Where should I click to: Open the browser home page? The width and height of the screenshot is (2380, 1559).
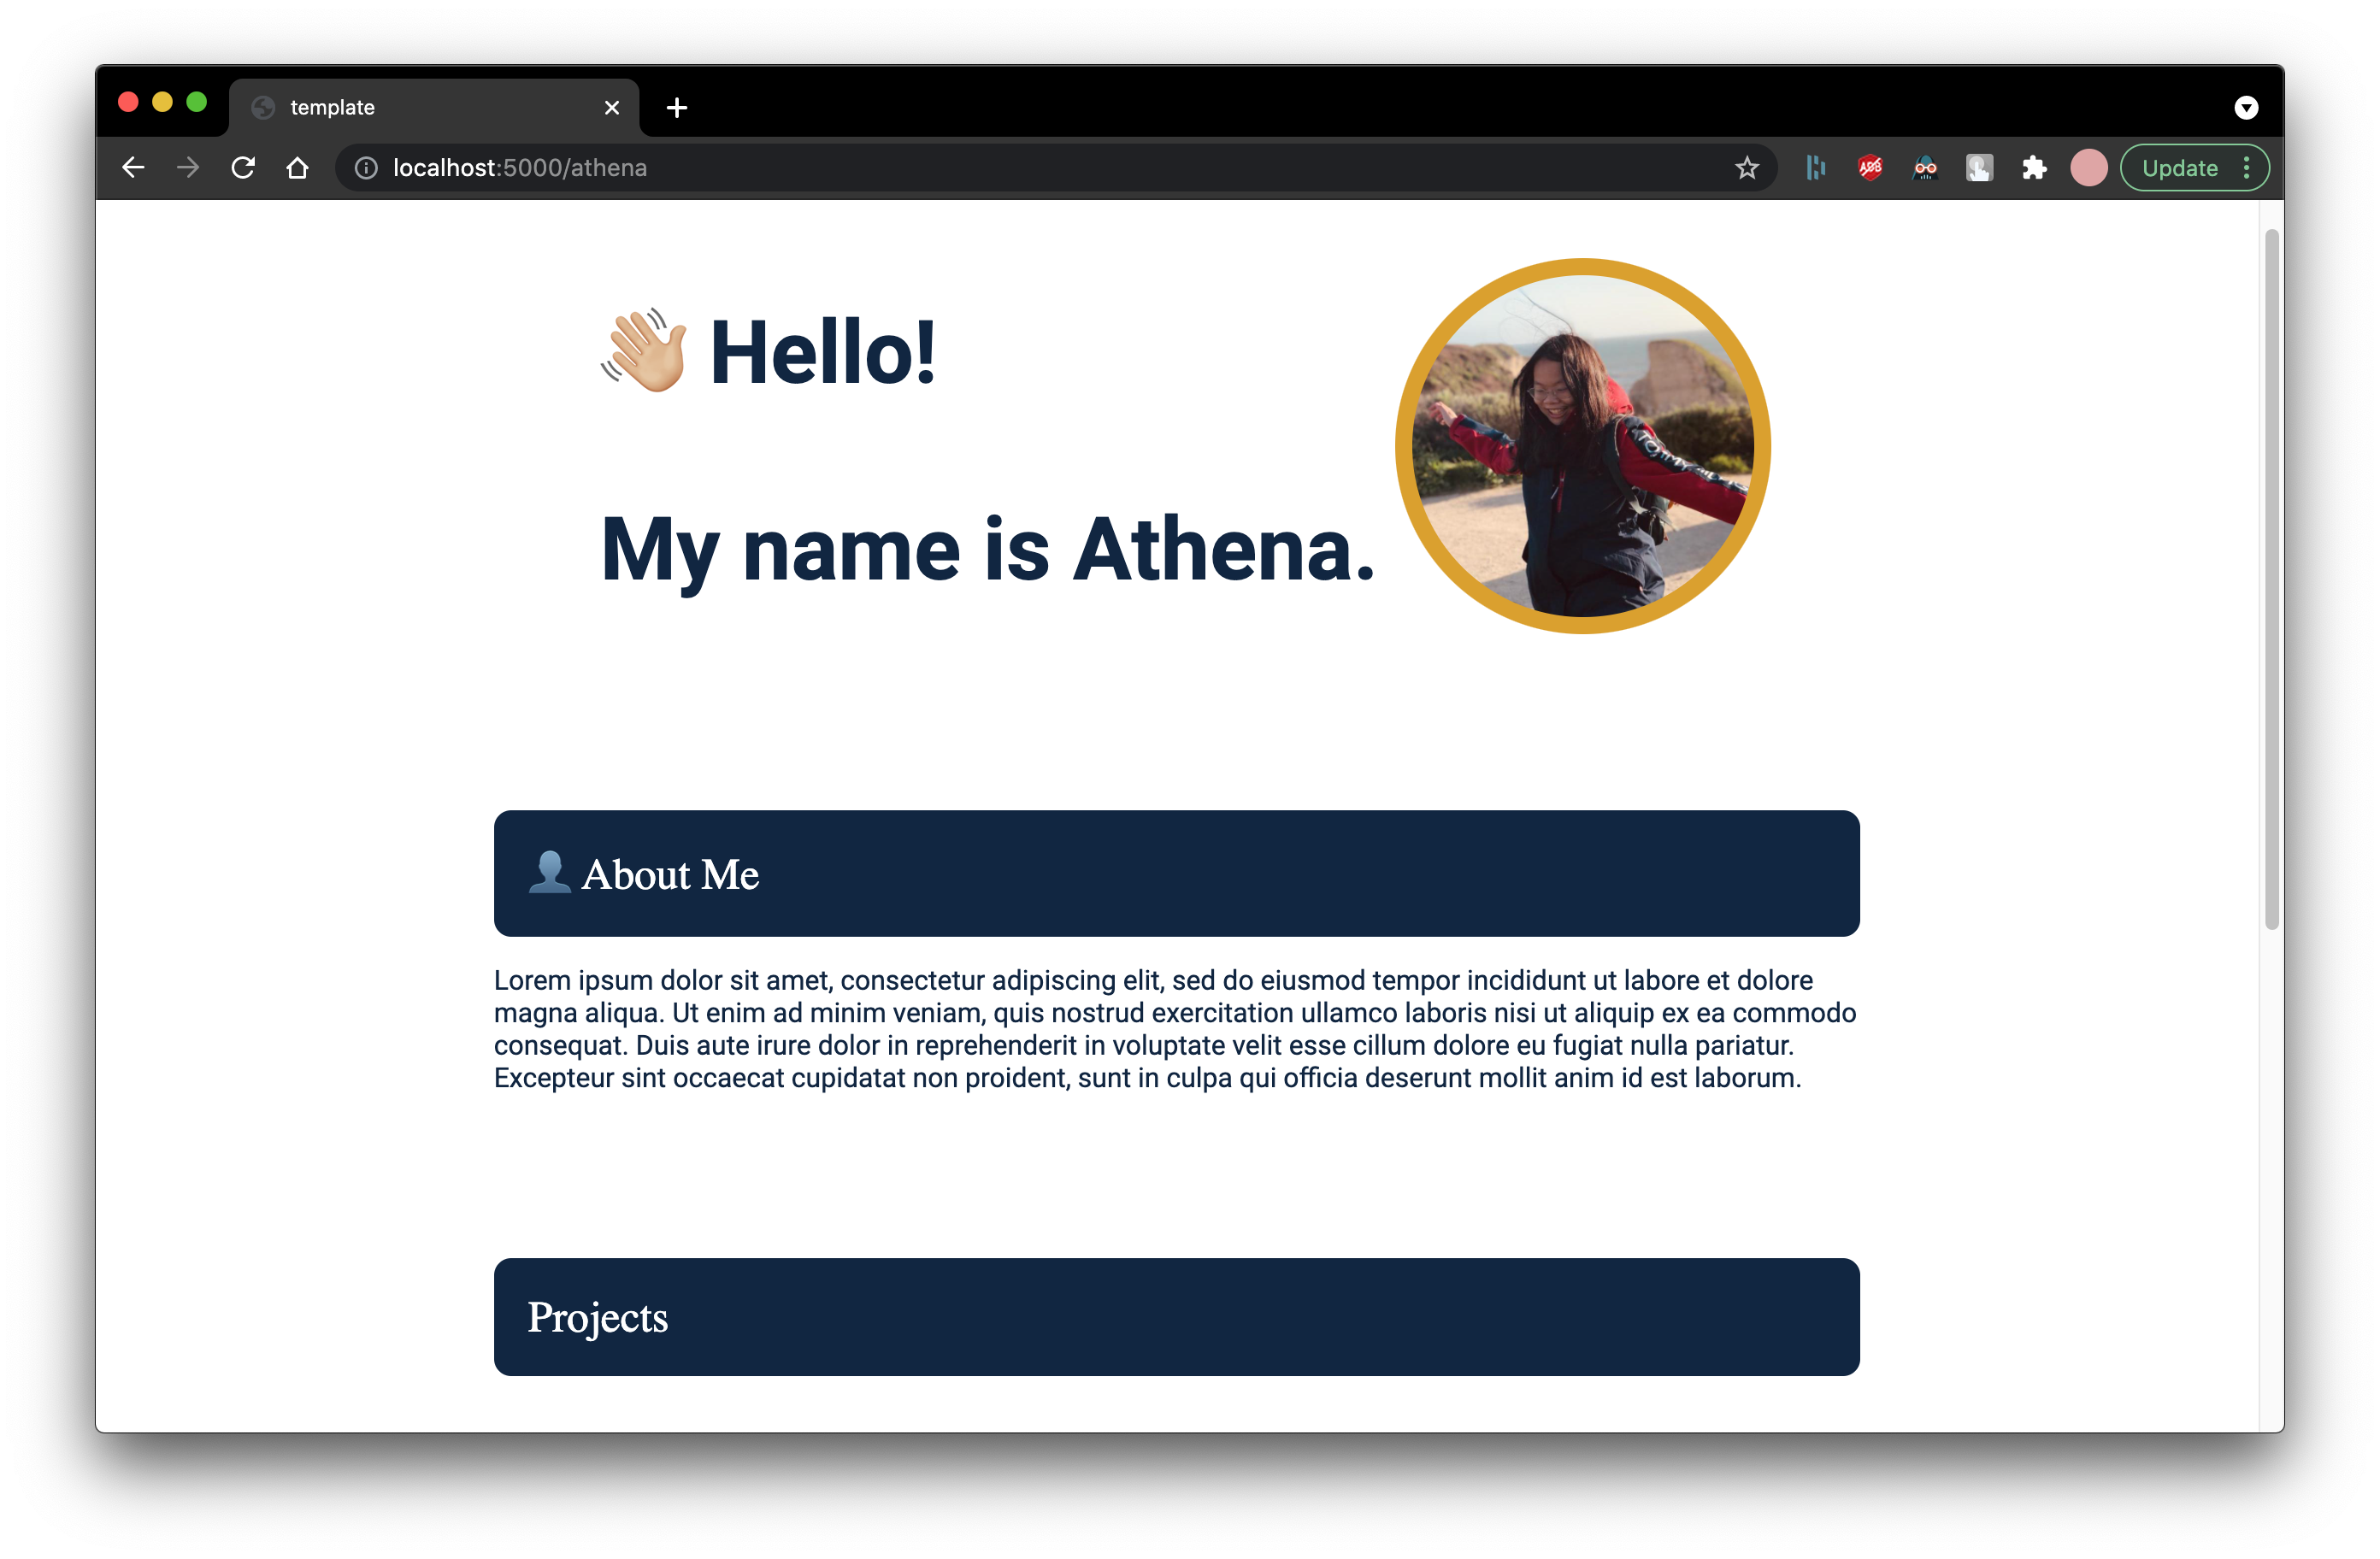point(297,168)
